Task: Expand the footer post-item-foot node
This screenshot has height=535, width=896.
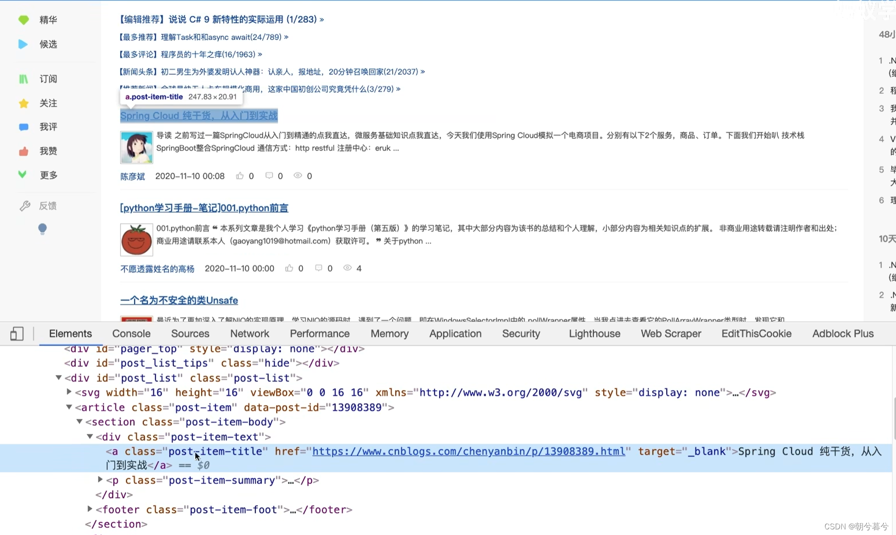Action: coord(90,509)
